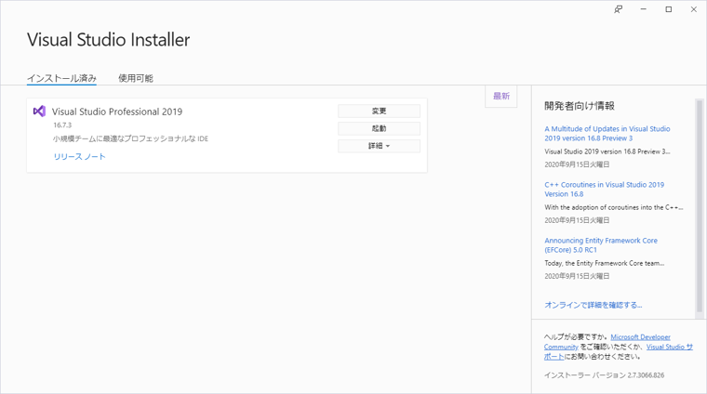Image resolution: width=707 pixels, height=394 pixels.
Task: Click the 起動 button to launch
Action: pyautogui.click(x=379, y=128)
